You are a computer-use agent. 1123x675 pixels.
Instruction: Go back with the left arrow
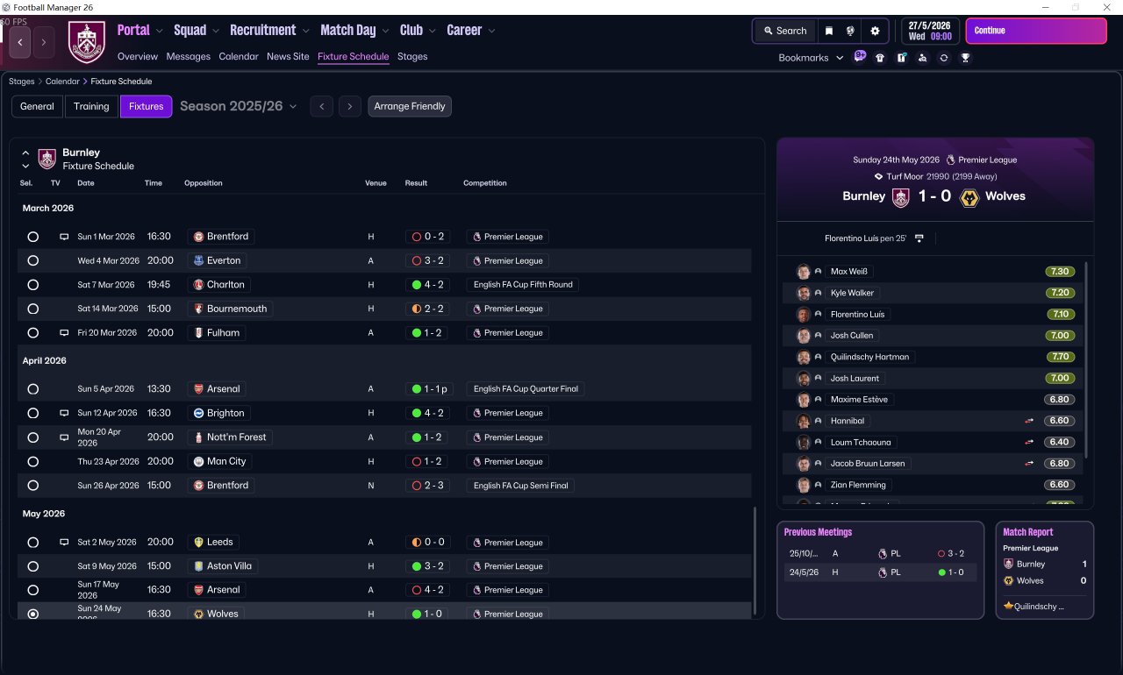[x=20, y=41]
